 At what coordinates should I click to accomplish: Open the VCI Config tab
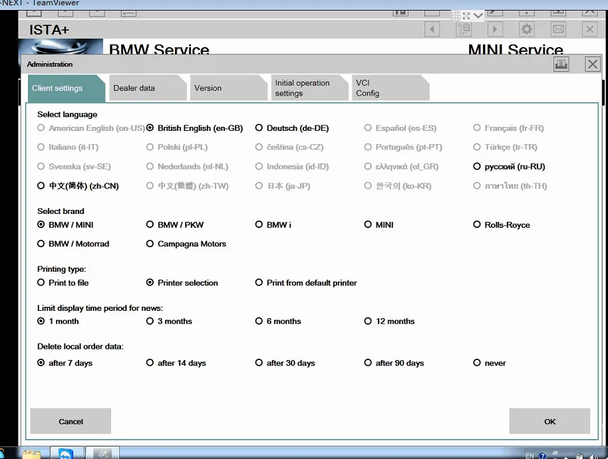click(x=390, y=88)
